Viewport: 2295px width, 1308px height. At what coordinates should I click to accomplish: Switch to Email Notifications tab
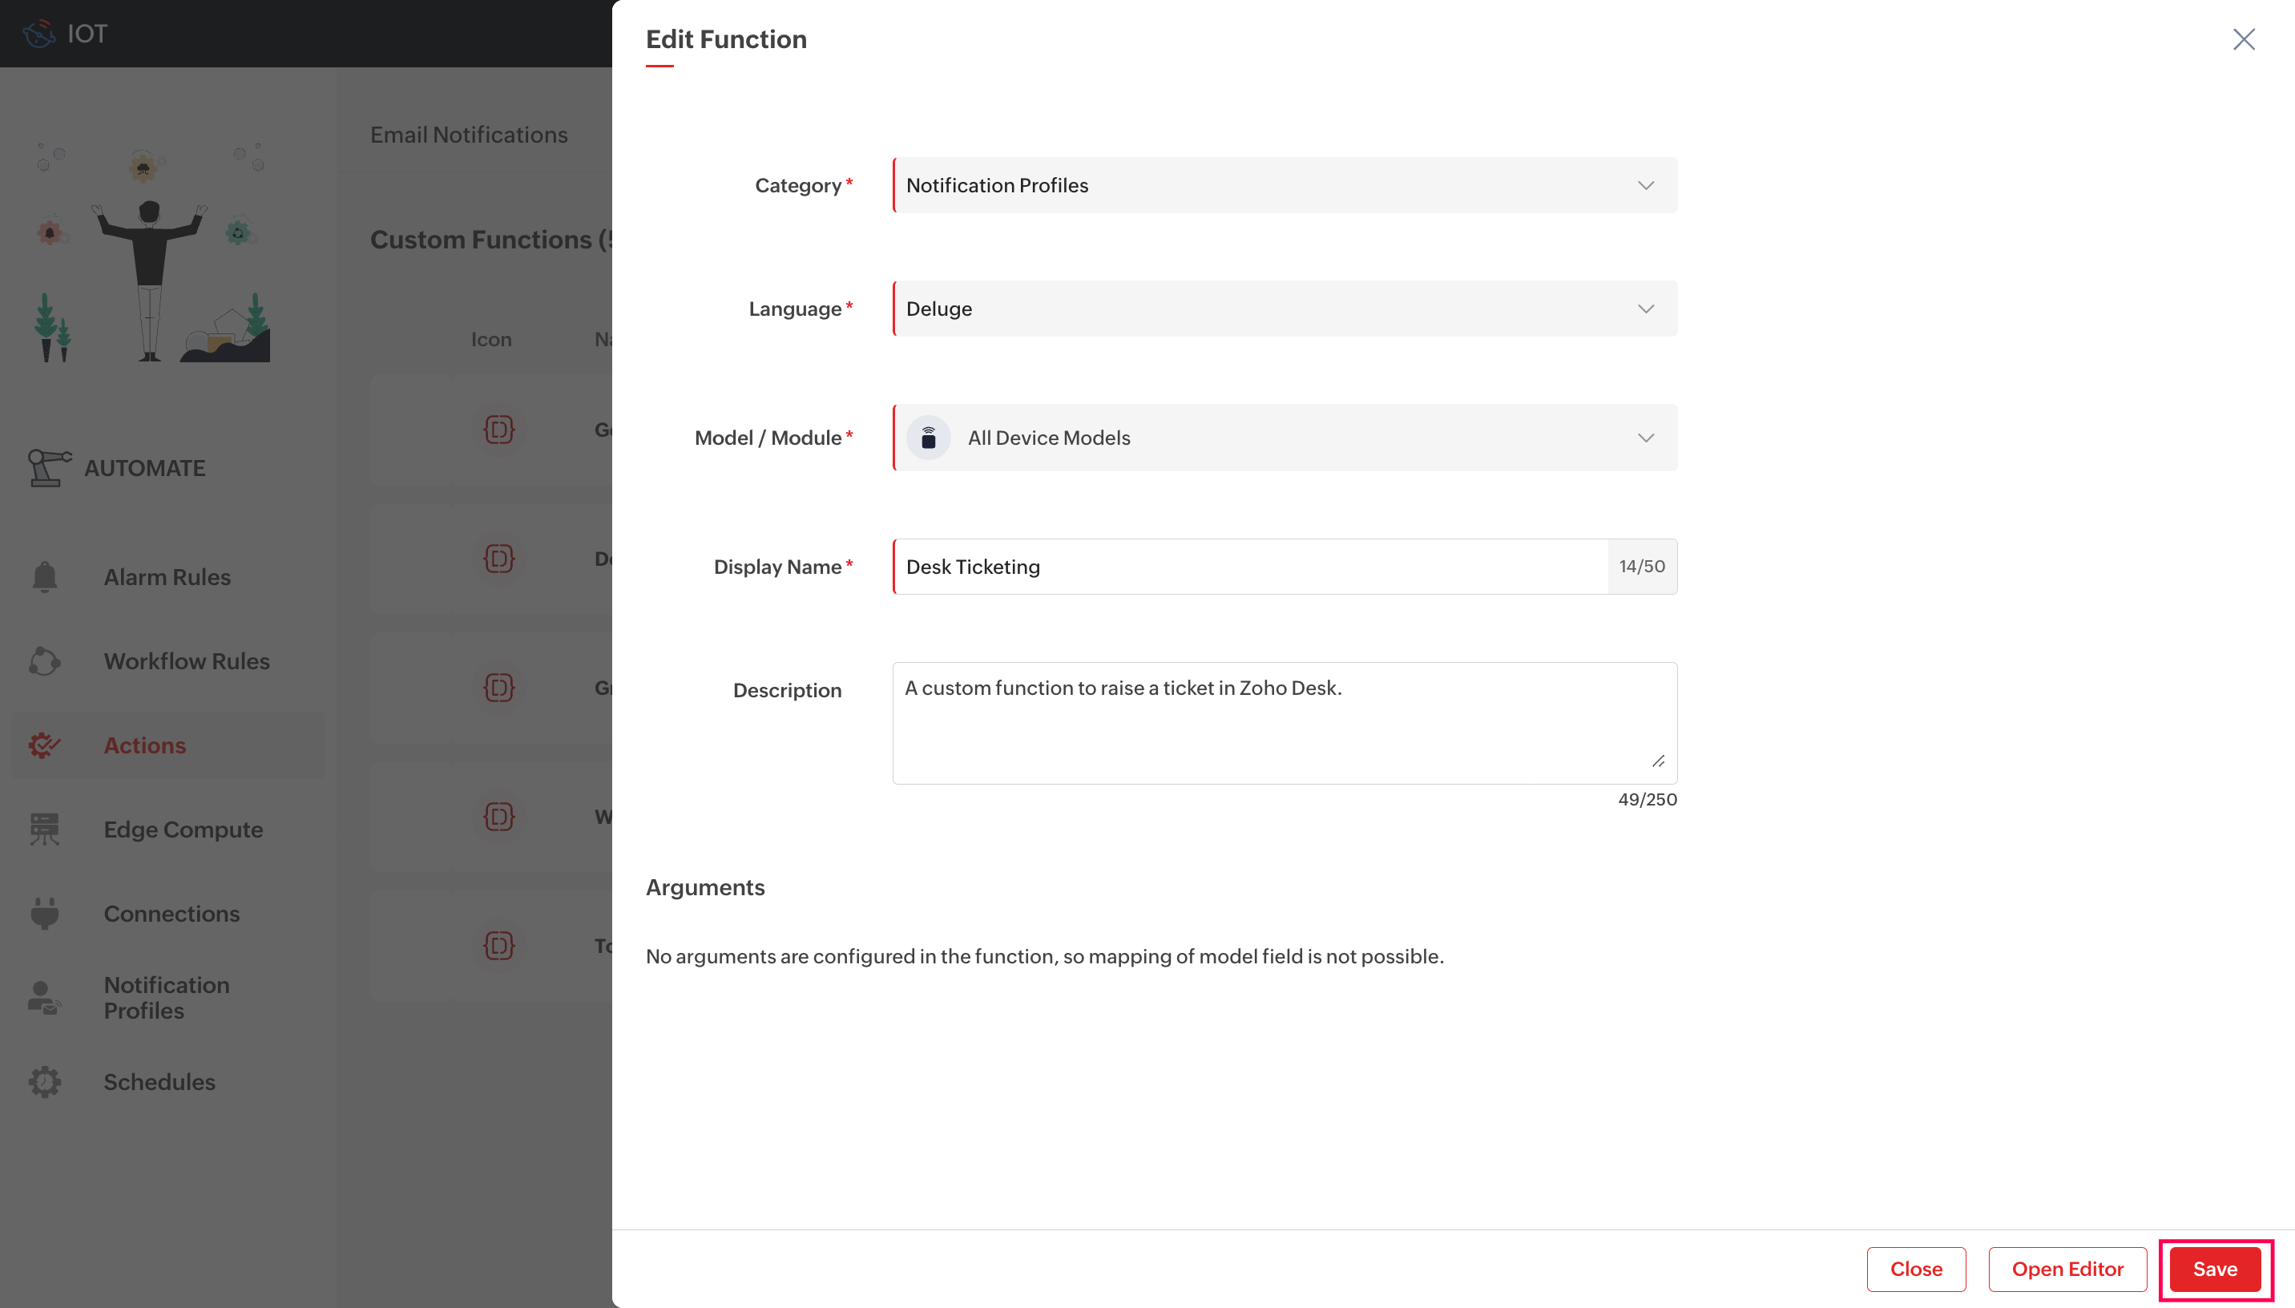point(469,135)
